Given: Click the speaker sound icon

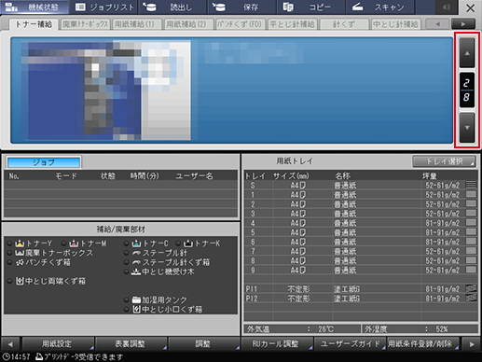Looking at the screenshot, I should (x=447, y=7).
